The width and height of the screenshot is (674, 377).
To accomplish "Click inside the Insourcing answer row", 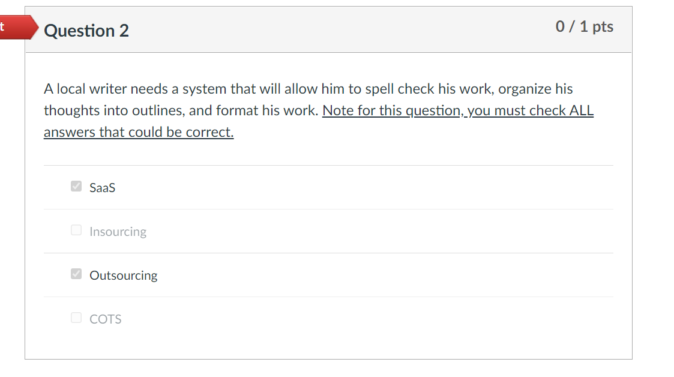I will click(328, 231).
